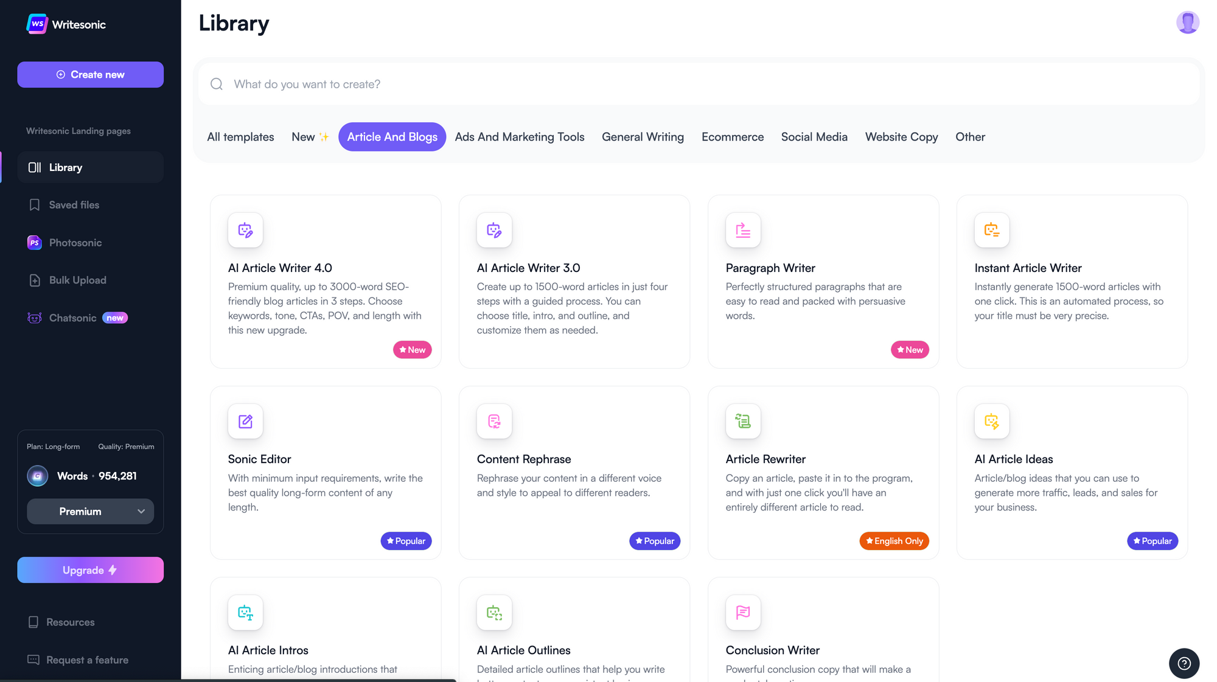Switch to the Ecommerce tab

coord(732,137)
